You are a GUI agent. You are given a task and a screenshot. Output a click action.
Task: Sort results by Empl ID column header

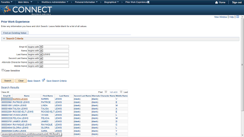[x=7, y=96]
